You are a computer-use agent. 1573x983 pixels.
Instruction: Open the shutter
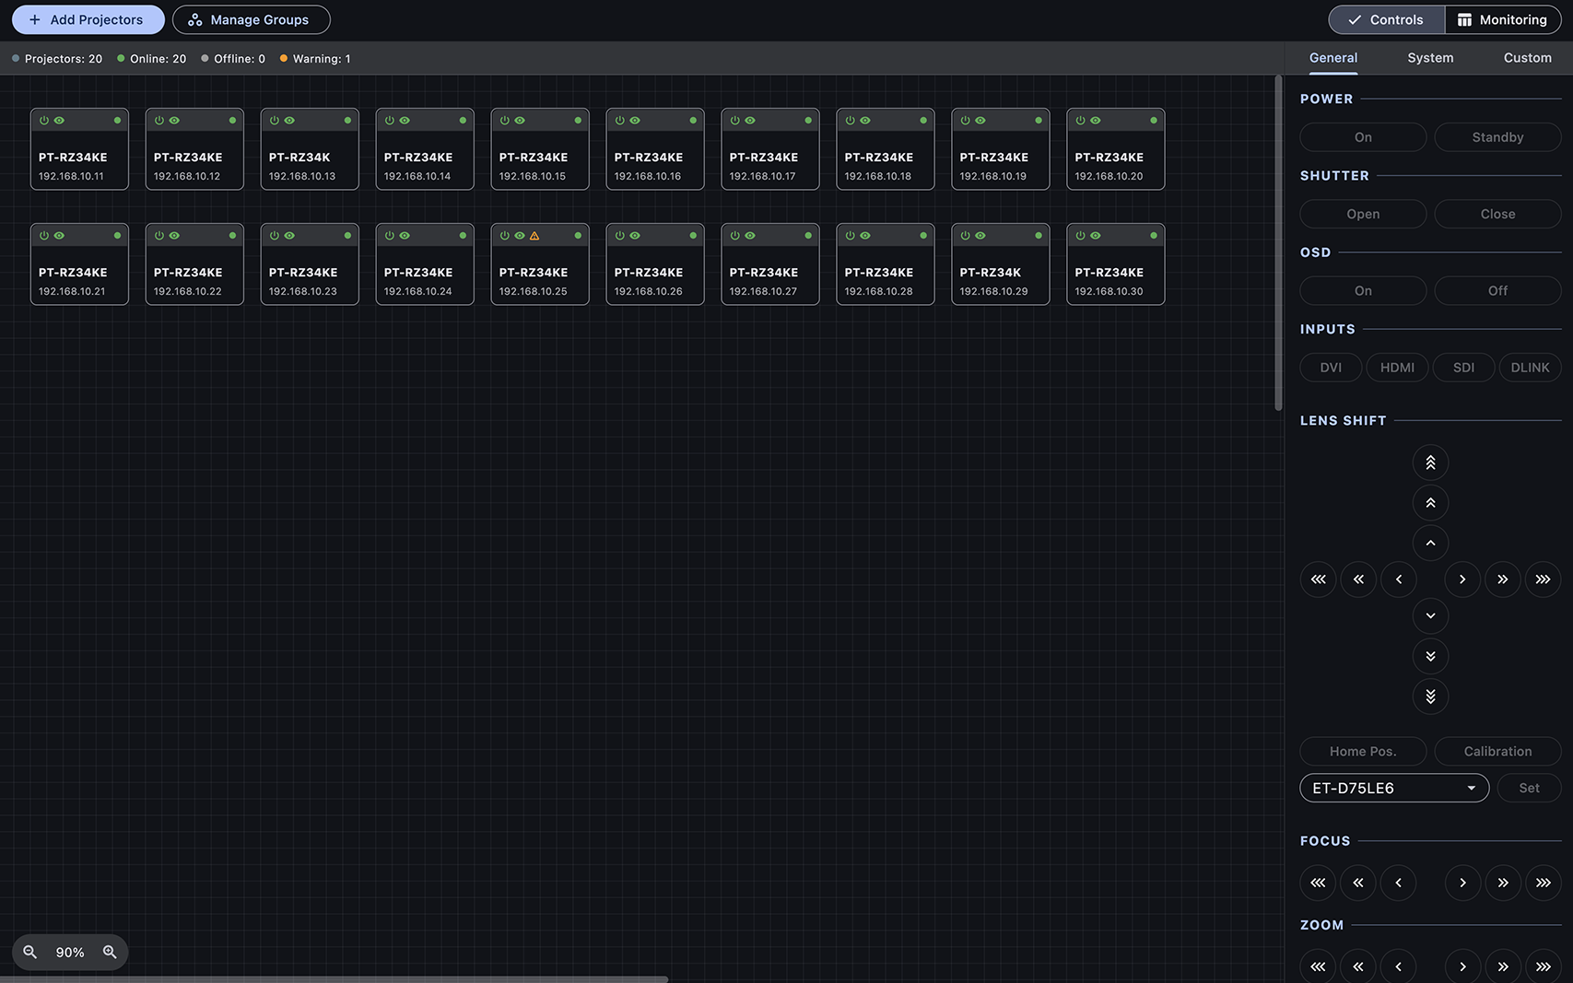click(1363, 214)
